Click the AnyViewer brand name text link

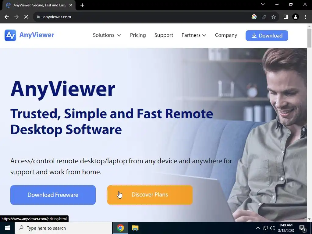point(37,35)
